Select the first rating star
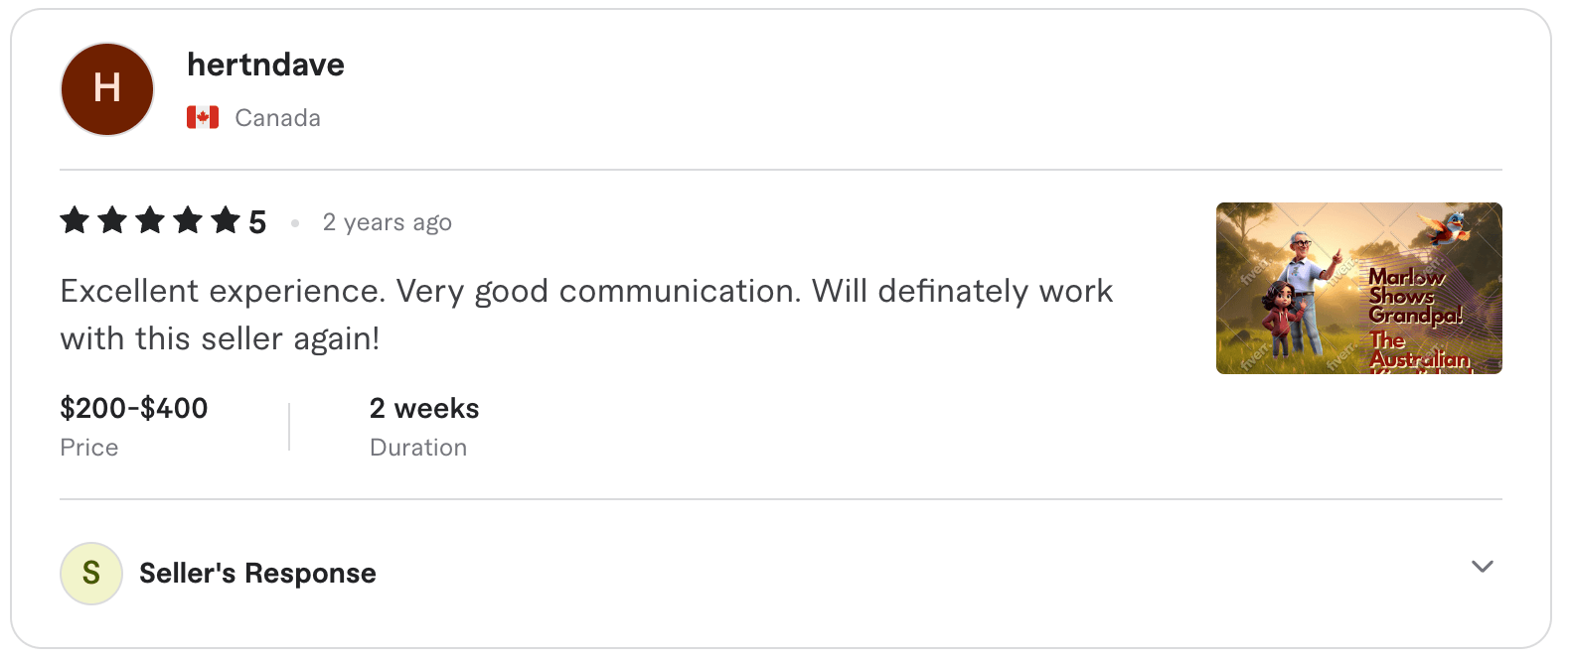 pos(76,221)
